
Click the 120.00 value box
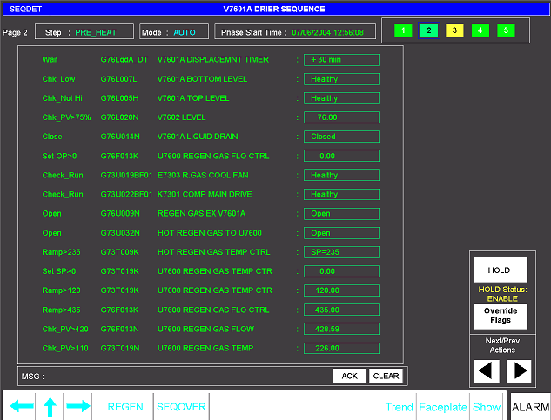[x=341, y=290]
